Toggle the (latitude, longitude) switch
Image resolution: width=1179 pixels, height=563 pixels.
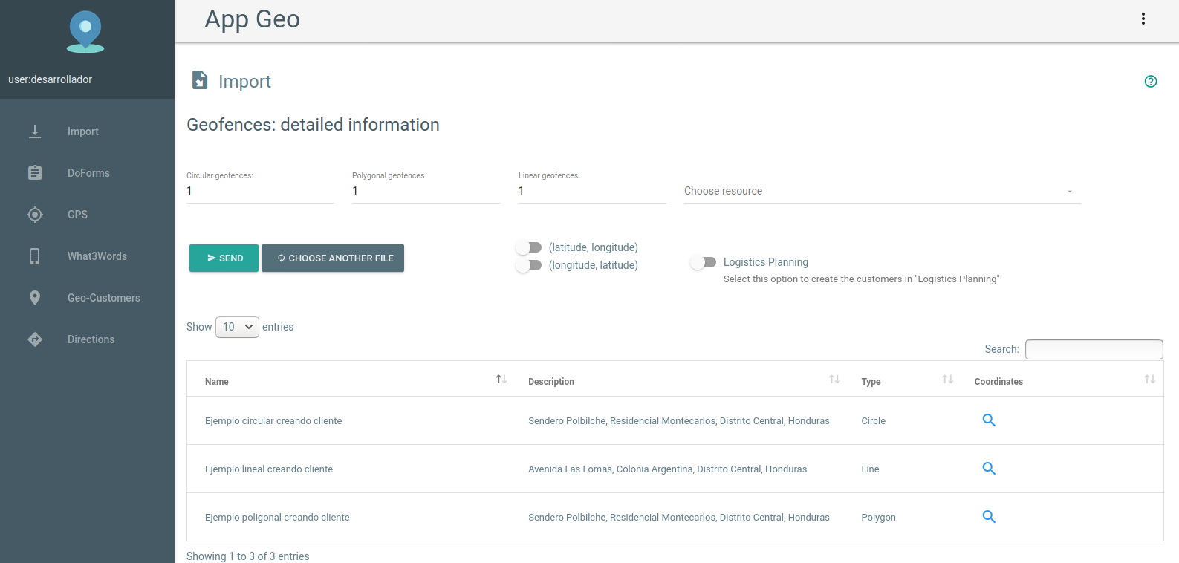(x=529, y=247)
